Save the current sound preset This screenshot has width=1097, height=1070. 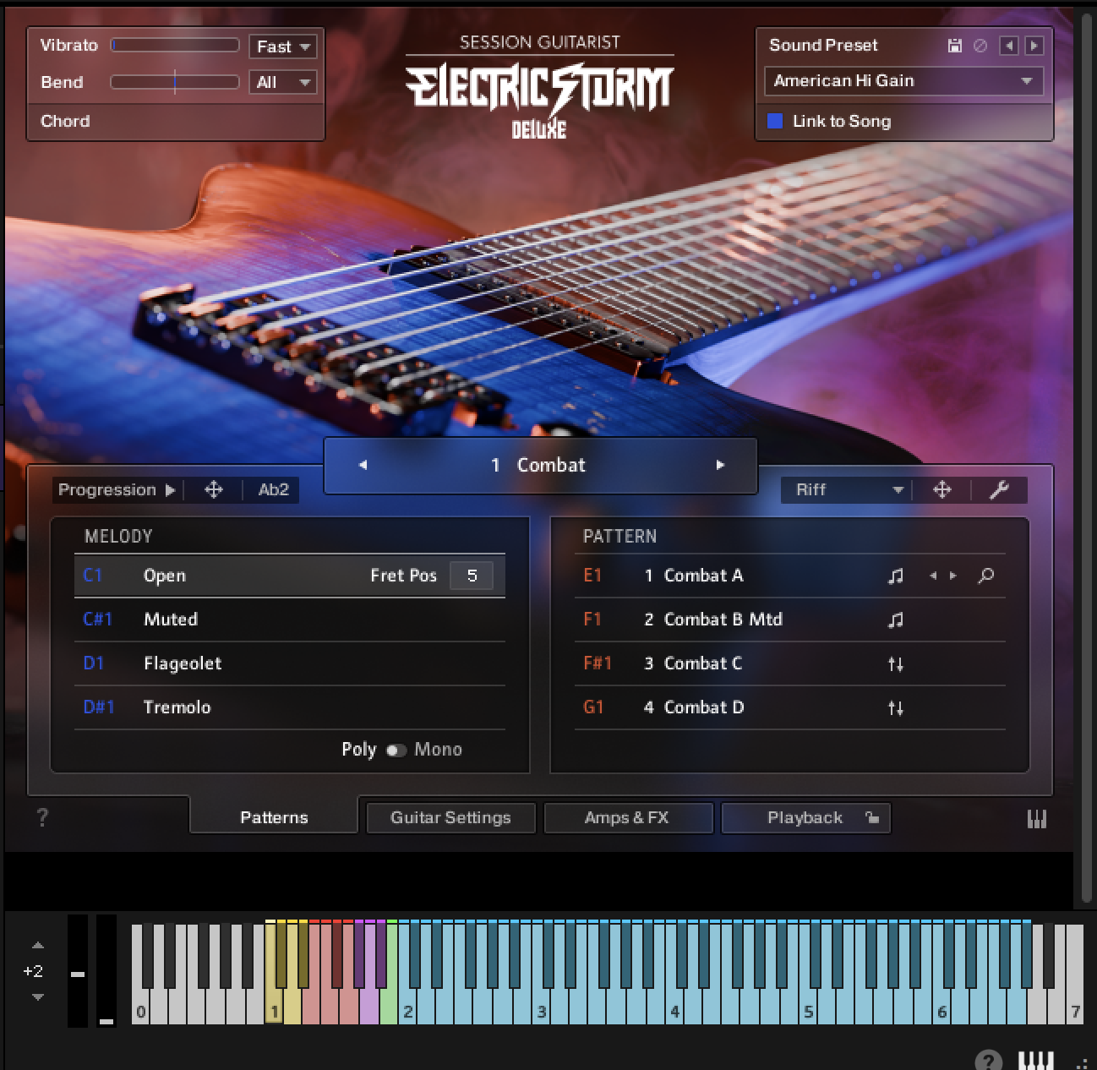click(955, 46)
